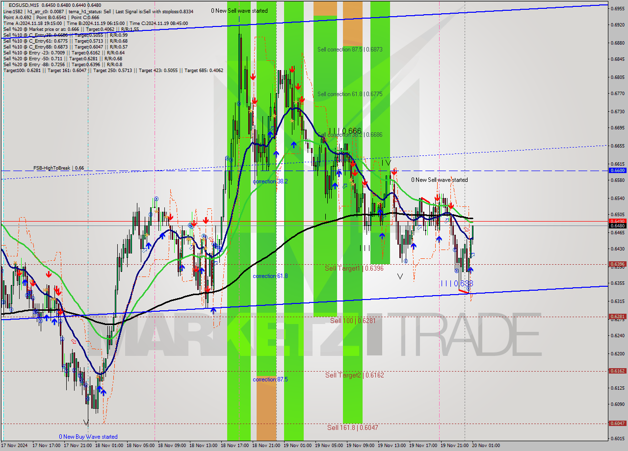Image resolution: width=628 pixels, height=451 pixels.
Task: Click the '19 Nov 17:00' time axis label
Action: pyautogui.click(x=424, y=446)
